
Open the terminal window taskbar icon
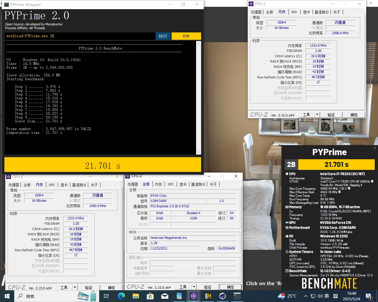click(x=237, y=296)
